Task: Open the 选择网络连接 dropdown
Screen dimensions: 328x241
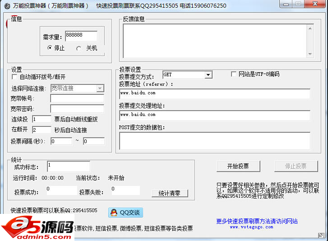Action: pos(100,88)
